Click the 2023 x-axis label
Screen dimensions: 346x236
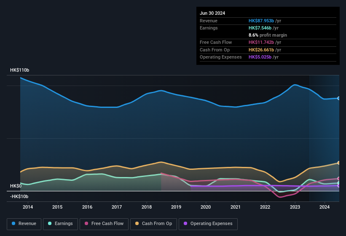pyautogui.click(x=295, y=207)
